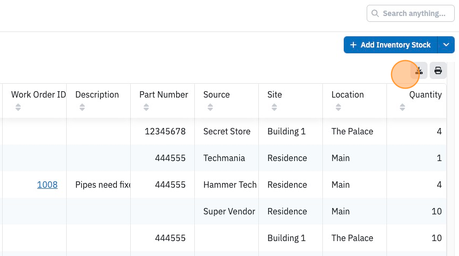Click part number 444555 in Hammer Tech row
This screenshot has height=256, width=459.
tap(162, 185)
